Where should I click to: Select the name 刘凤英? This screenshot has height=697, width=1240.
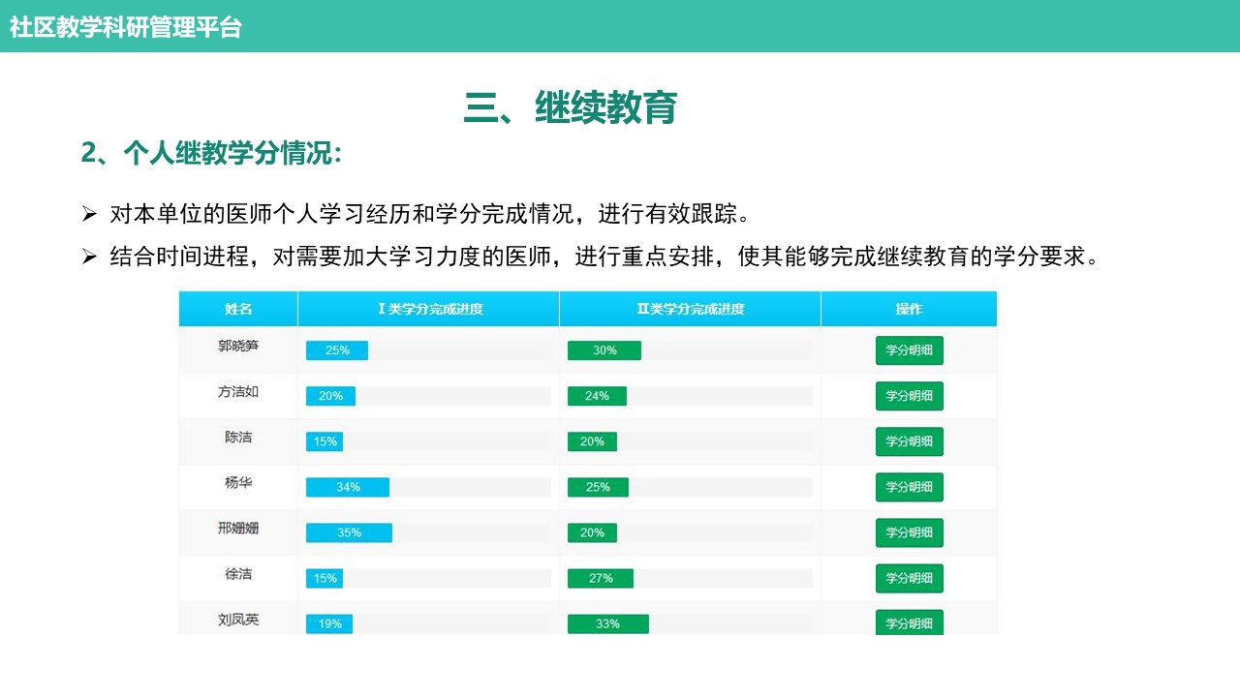pos(238,620)
